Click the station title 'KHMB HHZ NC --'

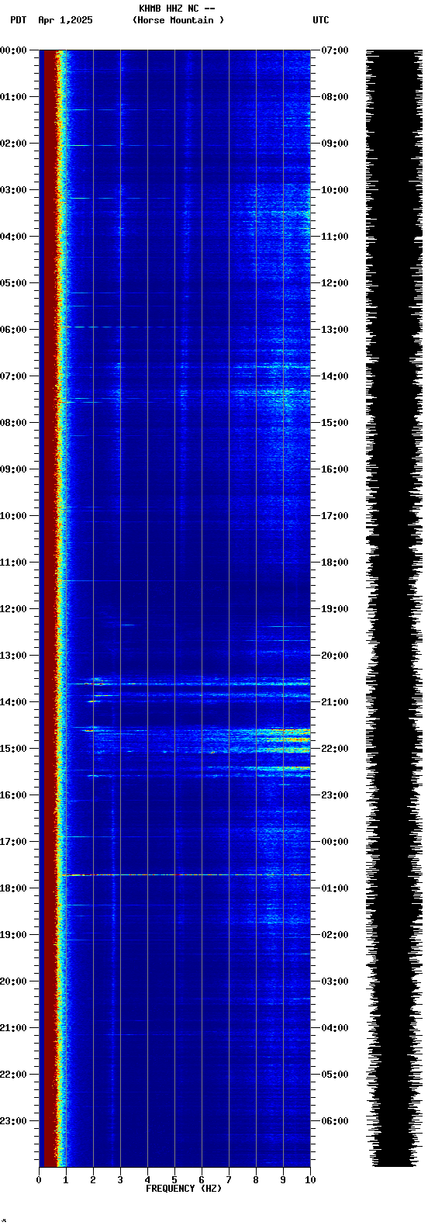point(177,9)
